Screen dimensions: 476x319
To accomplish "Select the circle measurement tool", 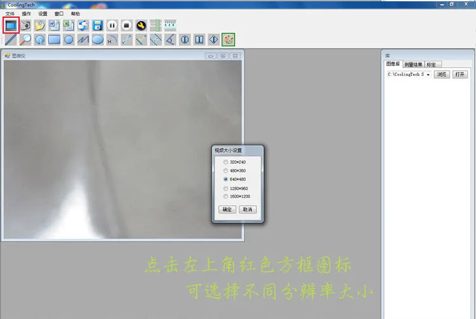I will click(x=69, y=39).
